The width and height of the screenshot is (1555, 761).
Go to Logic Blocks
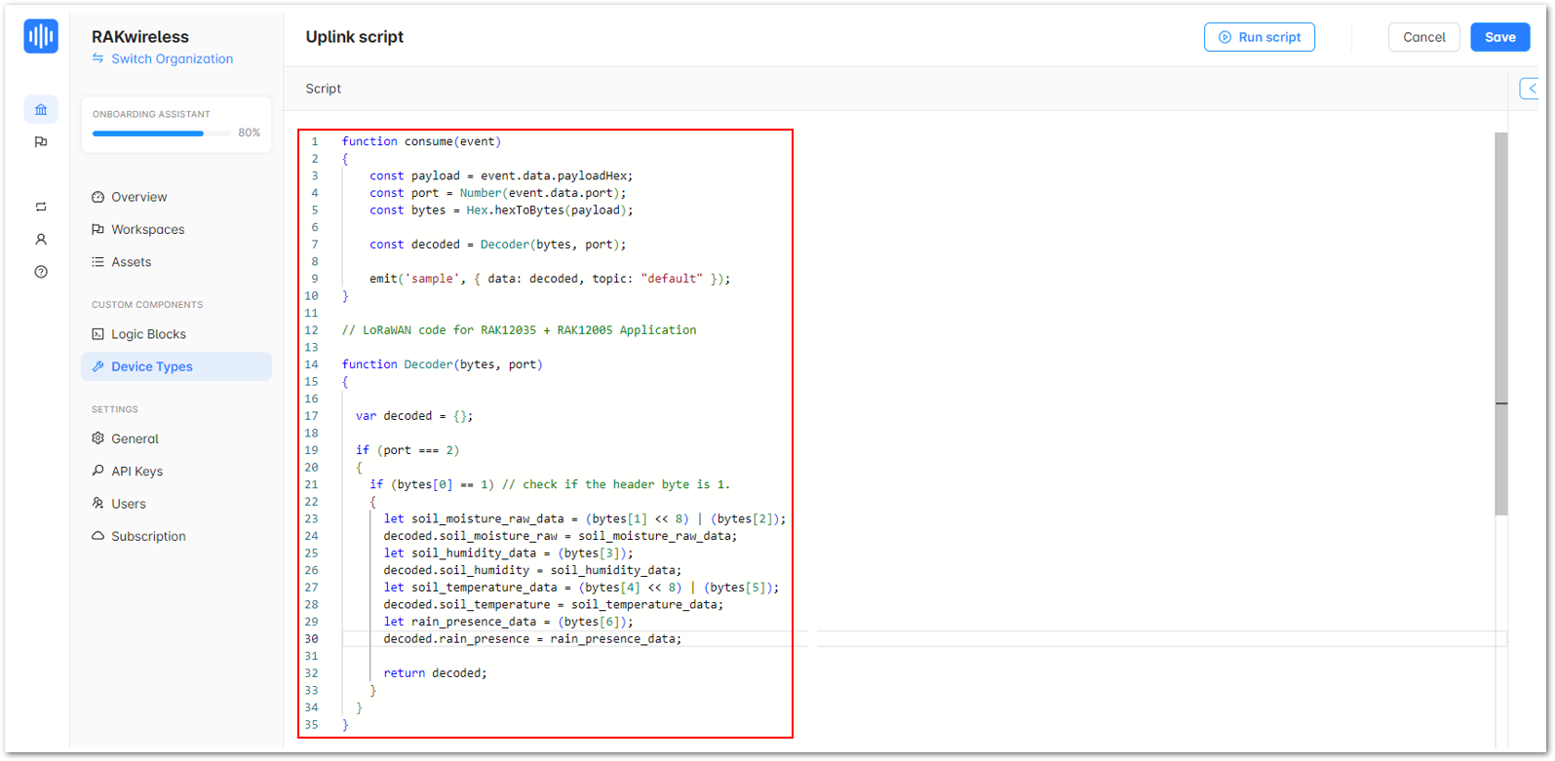click(x=176, y=334)
